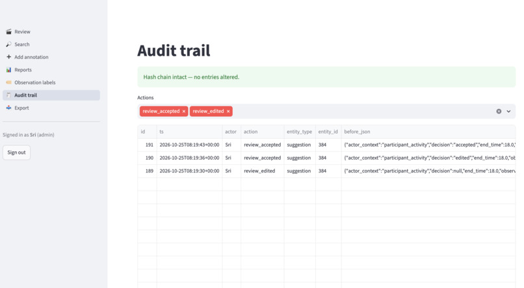
Task: Click the before_json cell of row 191
Action: pos(428,145)
